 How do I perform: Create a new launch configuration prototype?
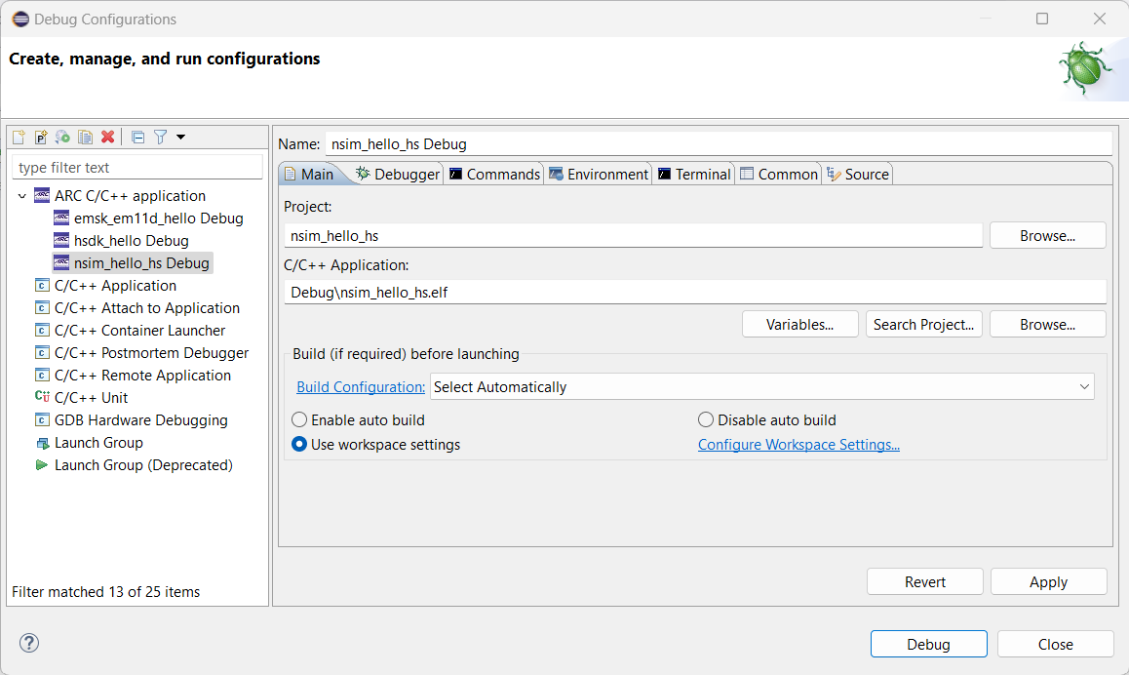coord(41,137)
